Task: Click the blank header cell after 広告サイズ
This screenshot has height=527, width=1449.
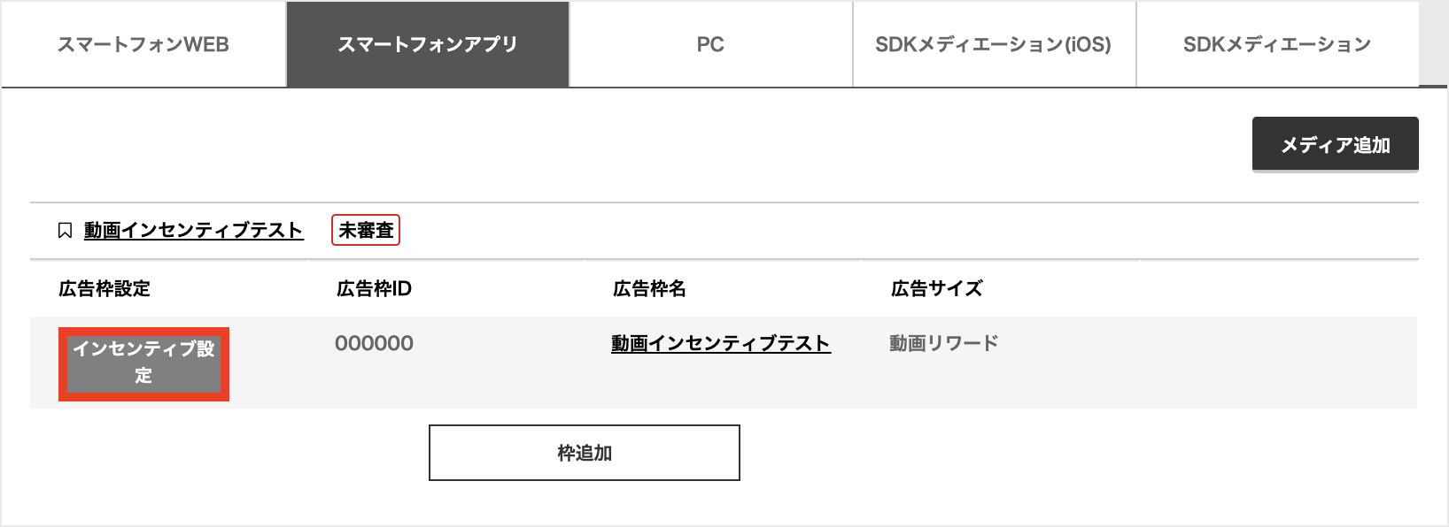Action: click(x=1278, y=288)
